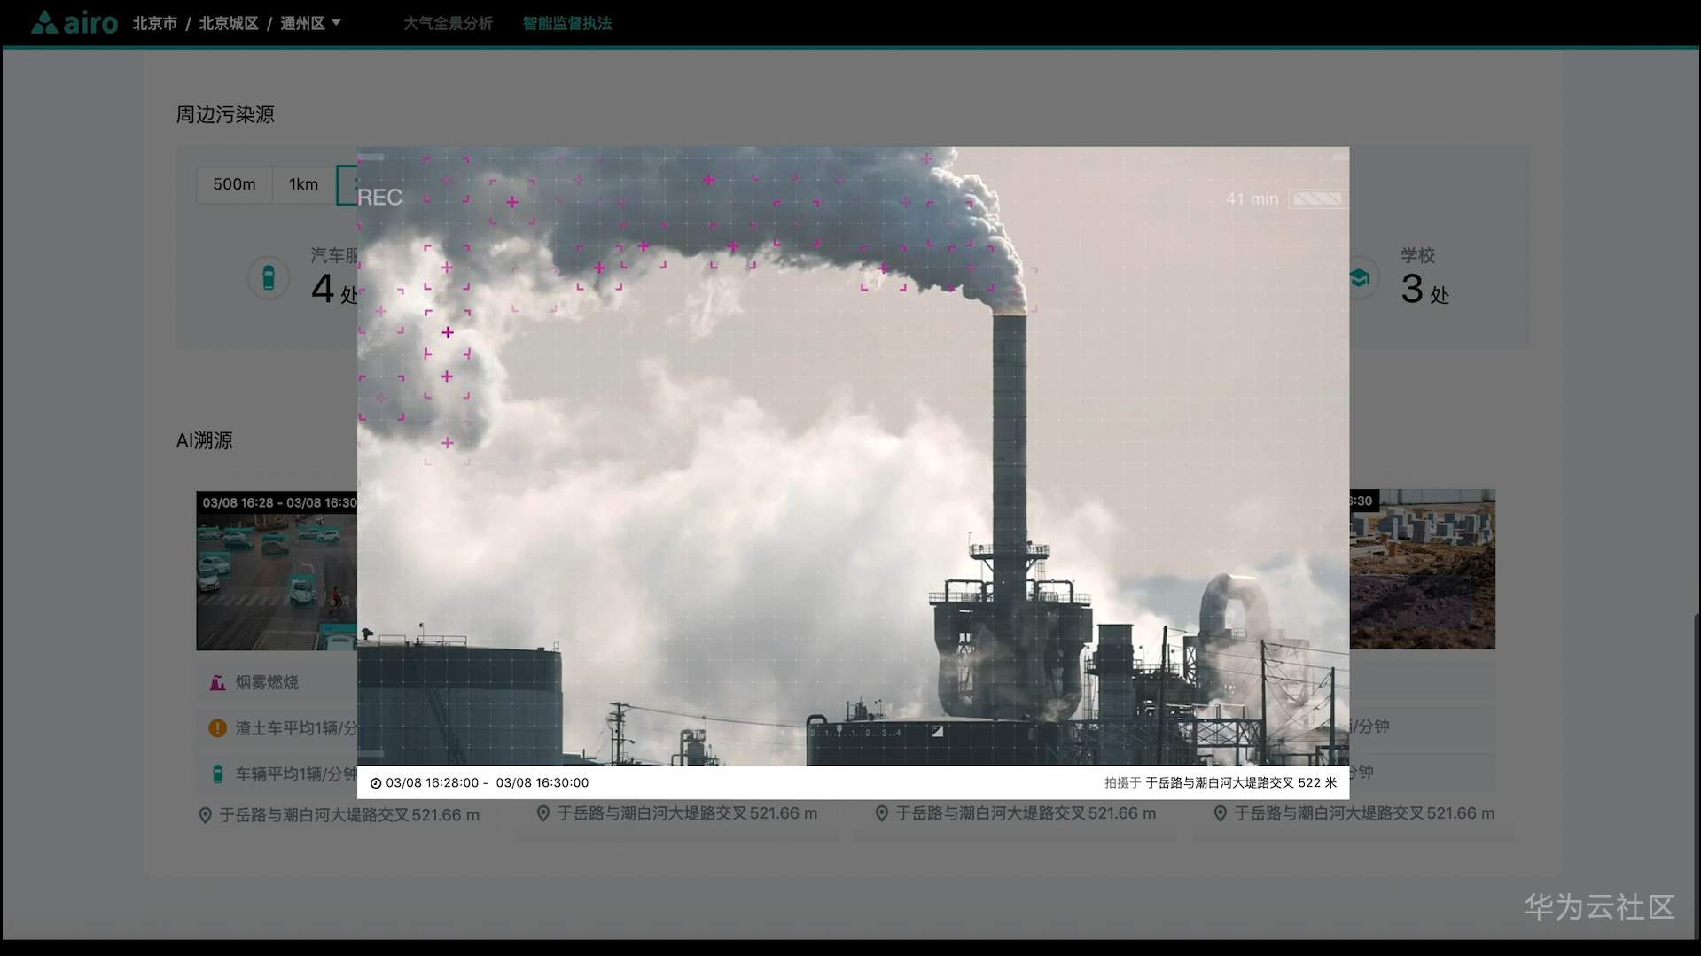Click the '41 min' remaining time label
This screenshot has height=956, width=1701.
(1252, 199)
